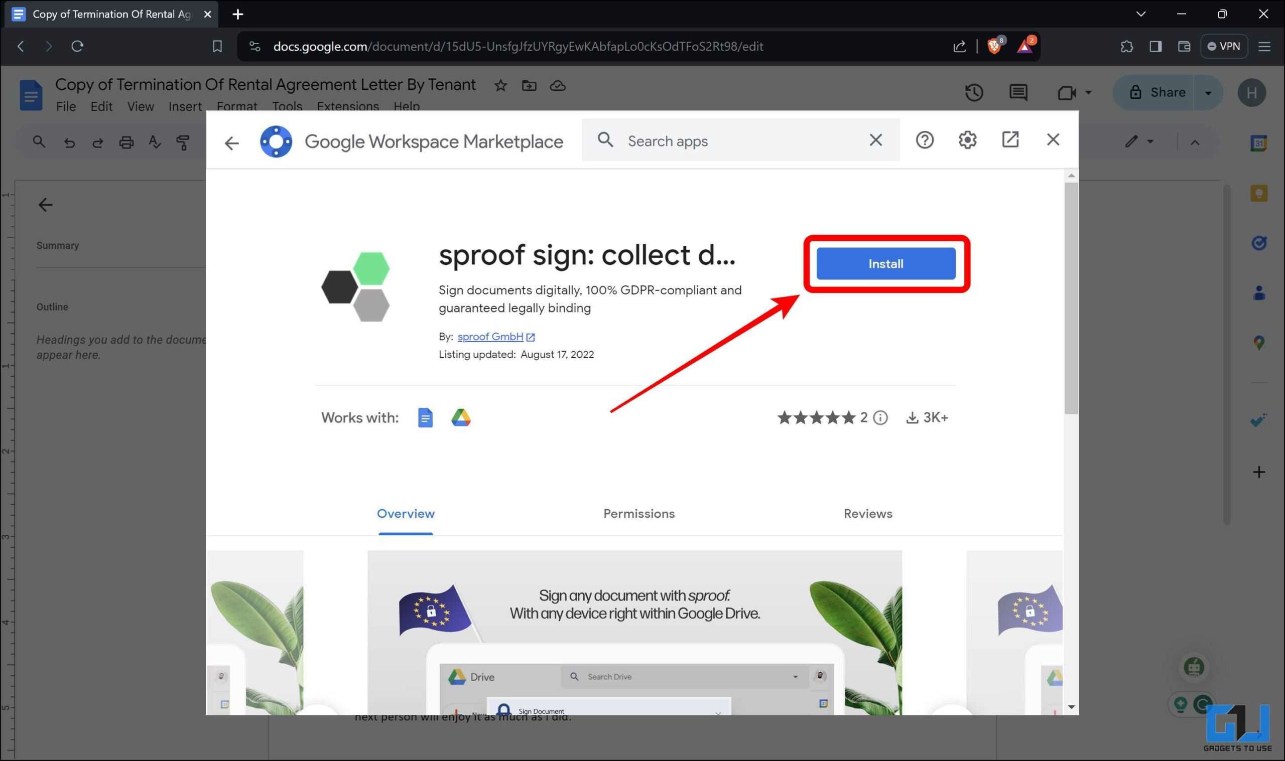Open the tab search dropdown
The image size is (1285, 761).
point(1140,14)
